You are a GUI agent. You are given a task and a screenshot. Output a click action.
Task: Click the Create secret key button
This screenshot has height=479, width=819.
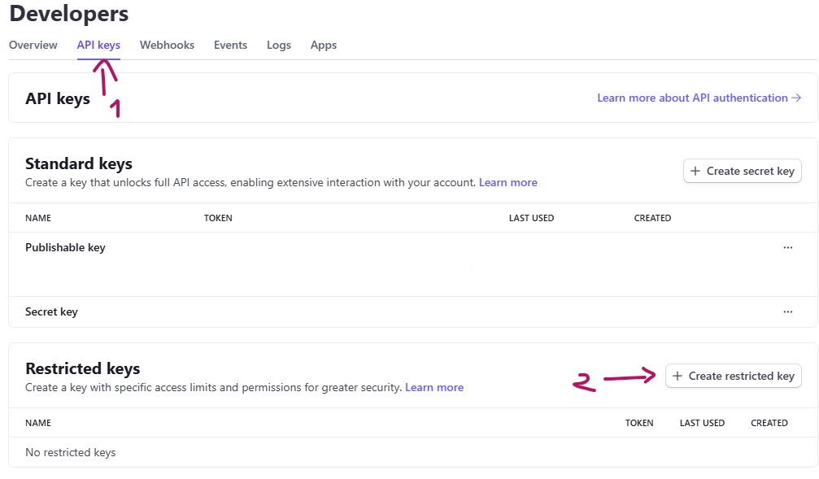[x=742, y=171]
